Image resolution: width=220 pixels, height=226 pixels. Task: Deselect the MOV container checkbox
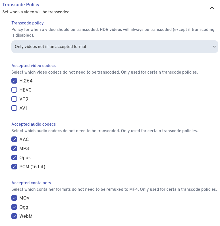point(14,198)
